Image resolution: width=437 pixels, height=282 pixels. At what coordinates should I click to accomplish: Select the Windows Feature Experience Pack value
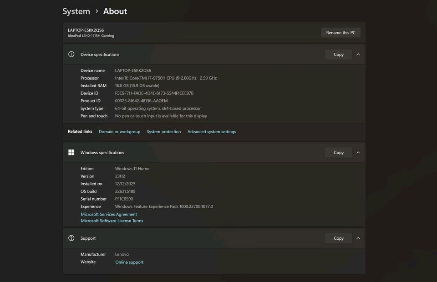coord(164,206)
